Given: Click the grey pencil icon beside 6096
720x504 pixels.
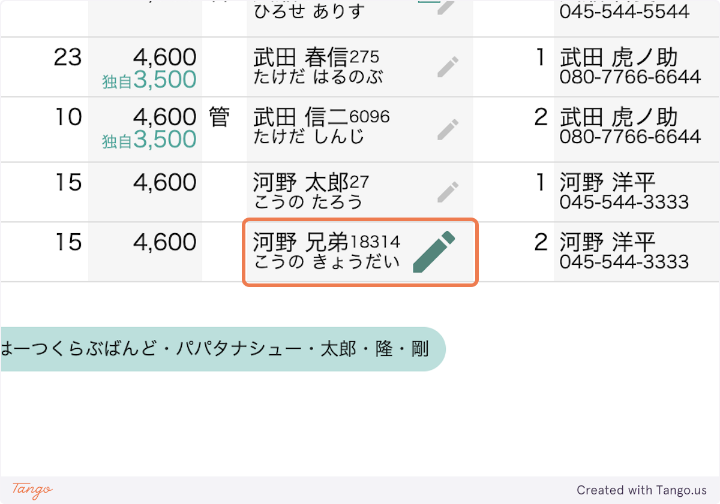Looking at the screenshot, I should coord(448,129).
